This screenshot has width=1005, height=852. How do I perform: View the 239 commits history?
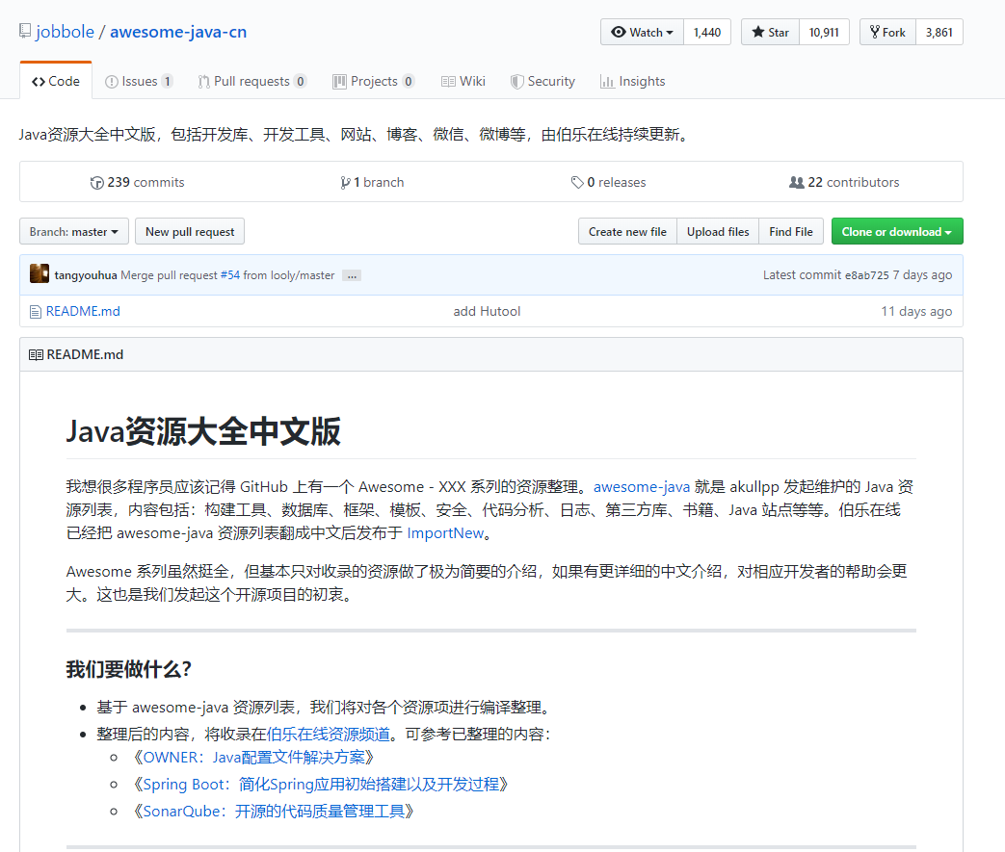(137, 183)
